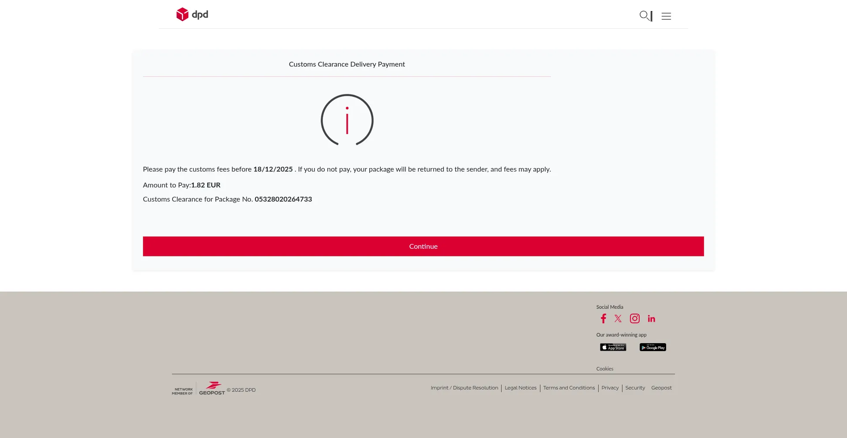Screen dimensions: 847x438
Task: Visit the Instagram icon in footer
Action: tap(634, 318)
